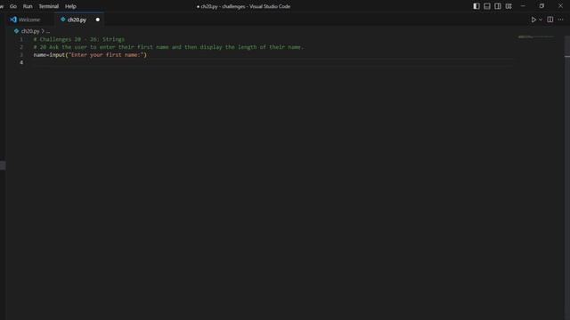Click the Python file icon on tab
The image size is (570, 320).
pyautogui.click(x=63, y=20)
